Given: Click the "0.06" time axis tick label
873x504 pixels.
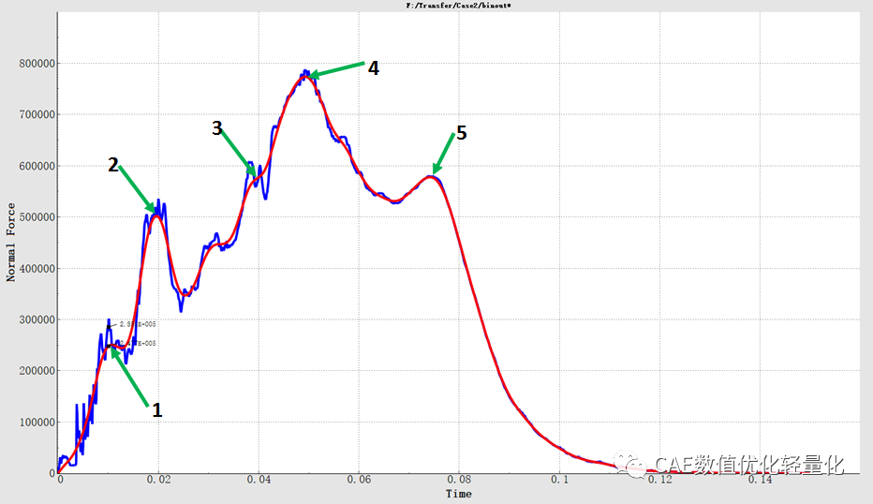Looking at the screenshot, I should click(x=359, y=480).
